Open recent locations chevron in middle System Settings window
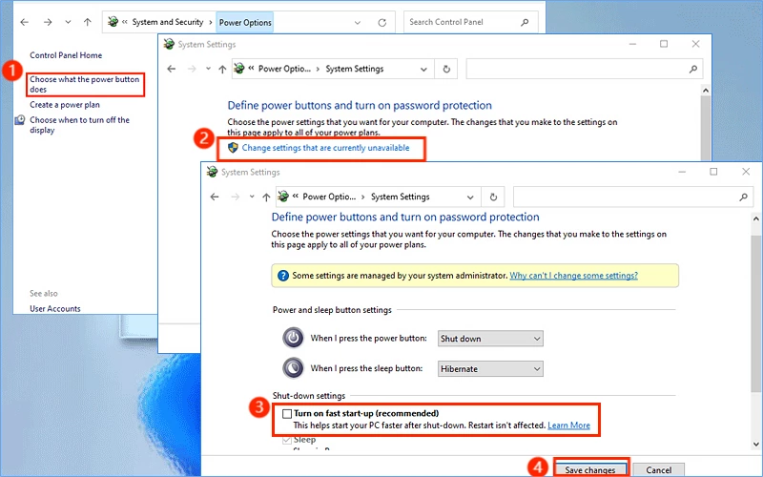 (208, 69)
